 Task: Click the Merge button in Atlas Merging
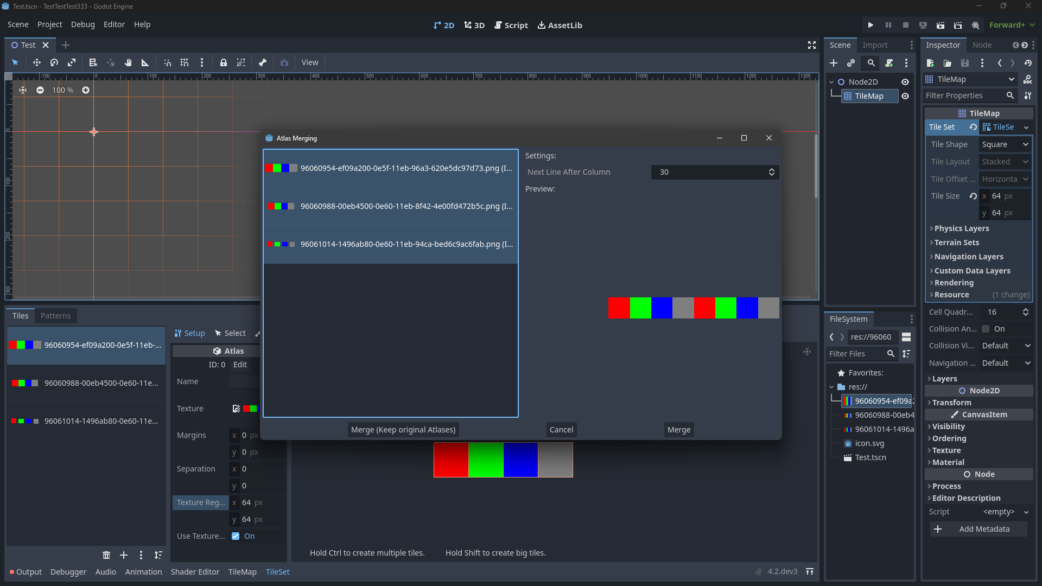pyautogui.click(x=678, y=429)
